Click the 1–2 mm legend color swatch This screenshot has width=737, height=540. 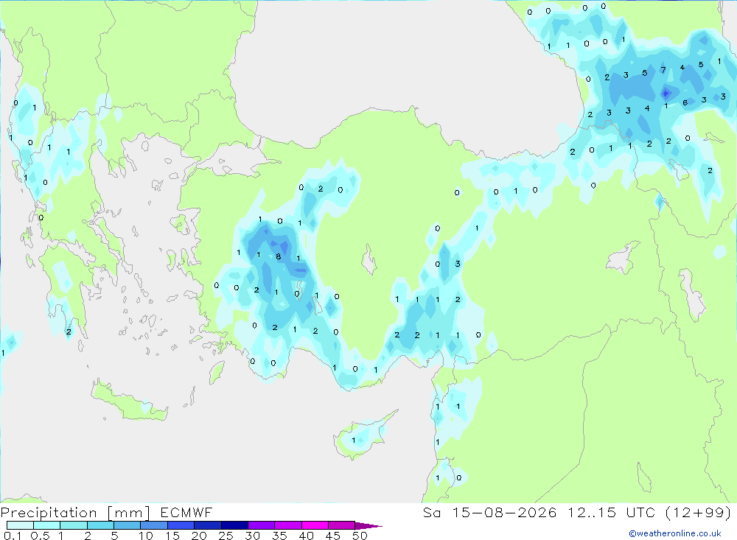click(74, 525)
